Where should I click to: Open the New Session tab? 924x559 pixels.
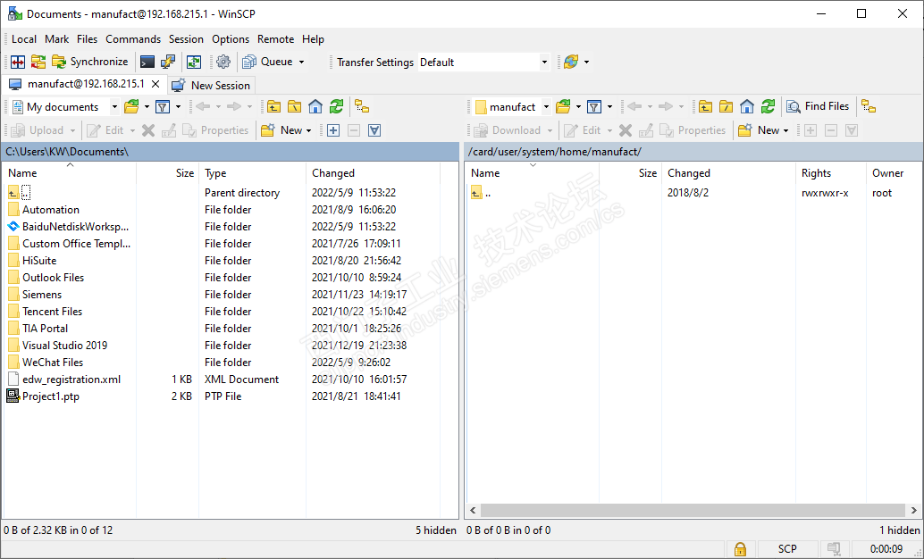coord(211,86)
